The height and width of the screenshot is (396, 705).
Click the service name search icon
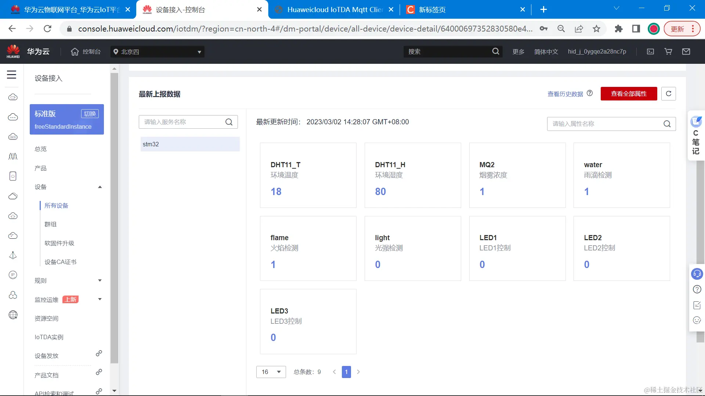point(229,122)
